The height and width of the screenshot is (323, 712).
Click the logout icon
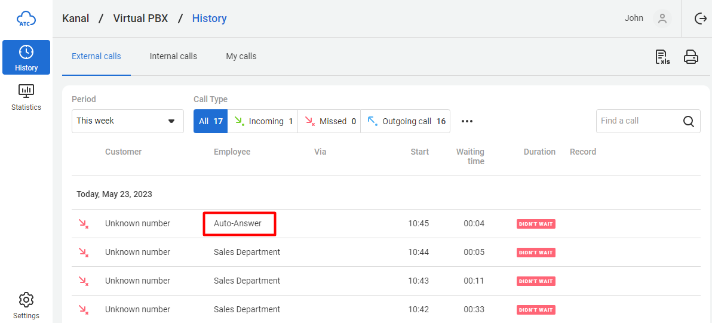pos(701,19)
